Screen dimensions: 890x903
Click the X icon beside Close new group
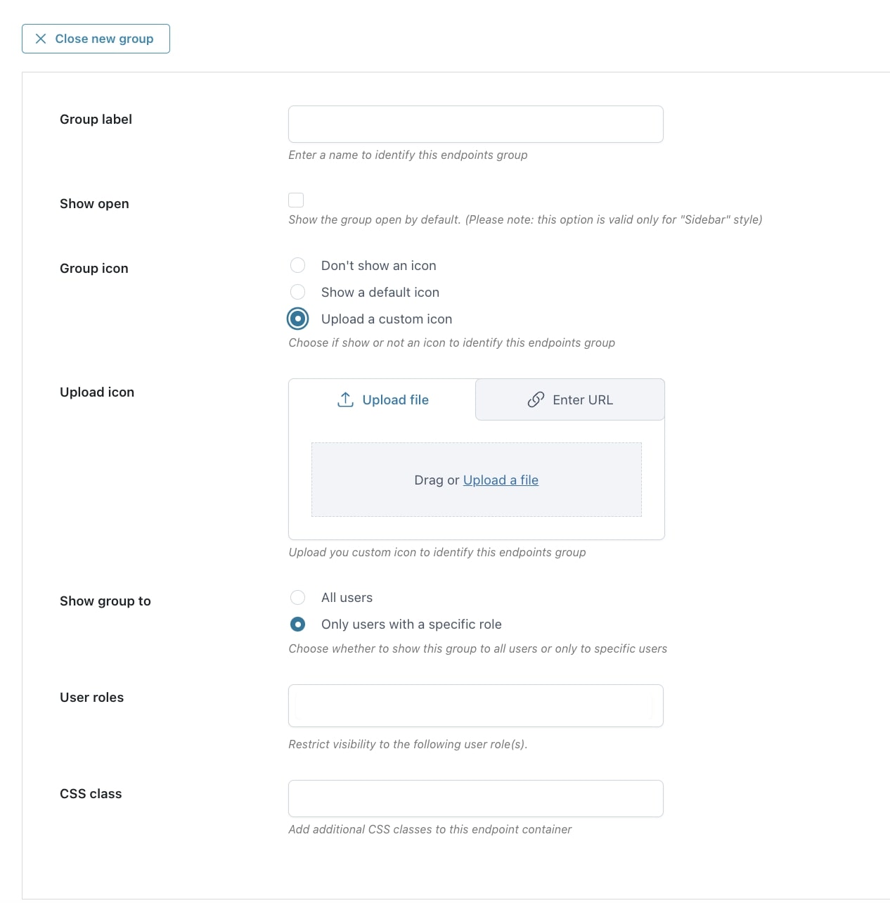41,39
